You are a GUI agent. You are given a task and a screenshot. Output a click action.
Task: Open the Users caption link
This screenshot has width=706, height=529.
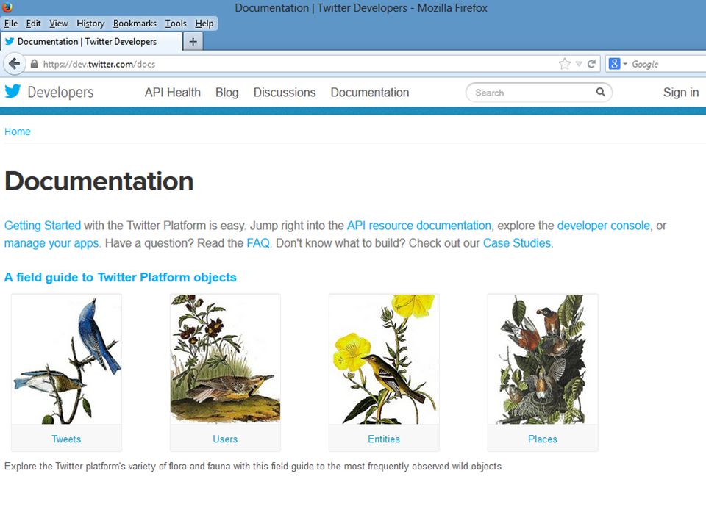pyautogui.click(x=225, y=439)
